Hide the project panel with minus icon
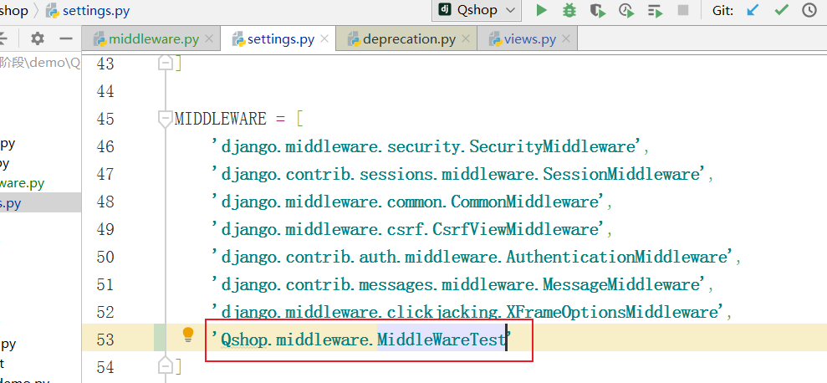The image size is (827, 383). (x=65, y=38)
